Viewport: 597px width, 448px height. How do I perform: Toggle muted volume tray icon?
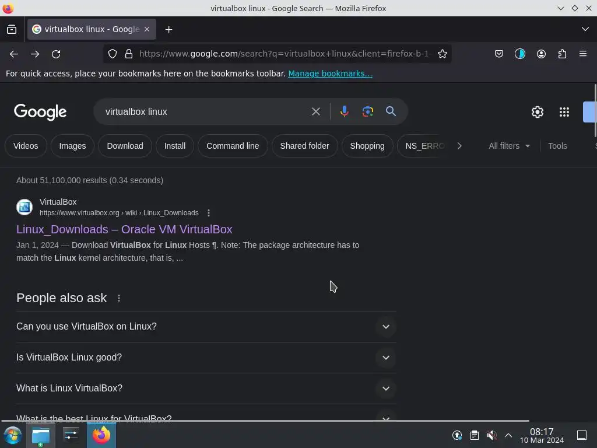point(491,435)
